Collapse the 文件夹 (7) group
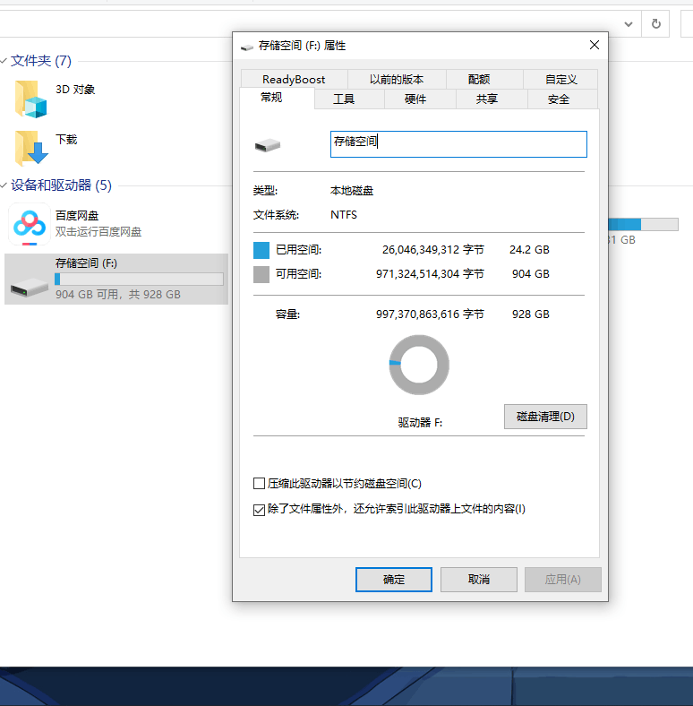693x706 pixels. point(4,61)
